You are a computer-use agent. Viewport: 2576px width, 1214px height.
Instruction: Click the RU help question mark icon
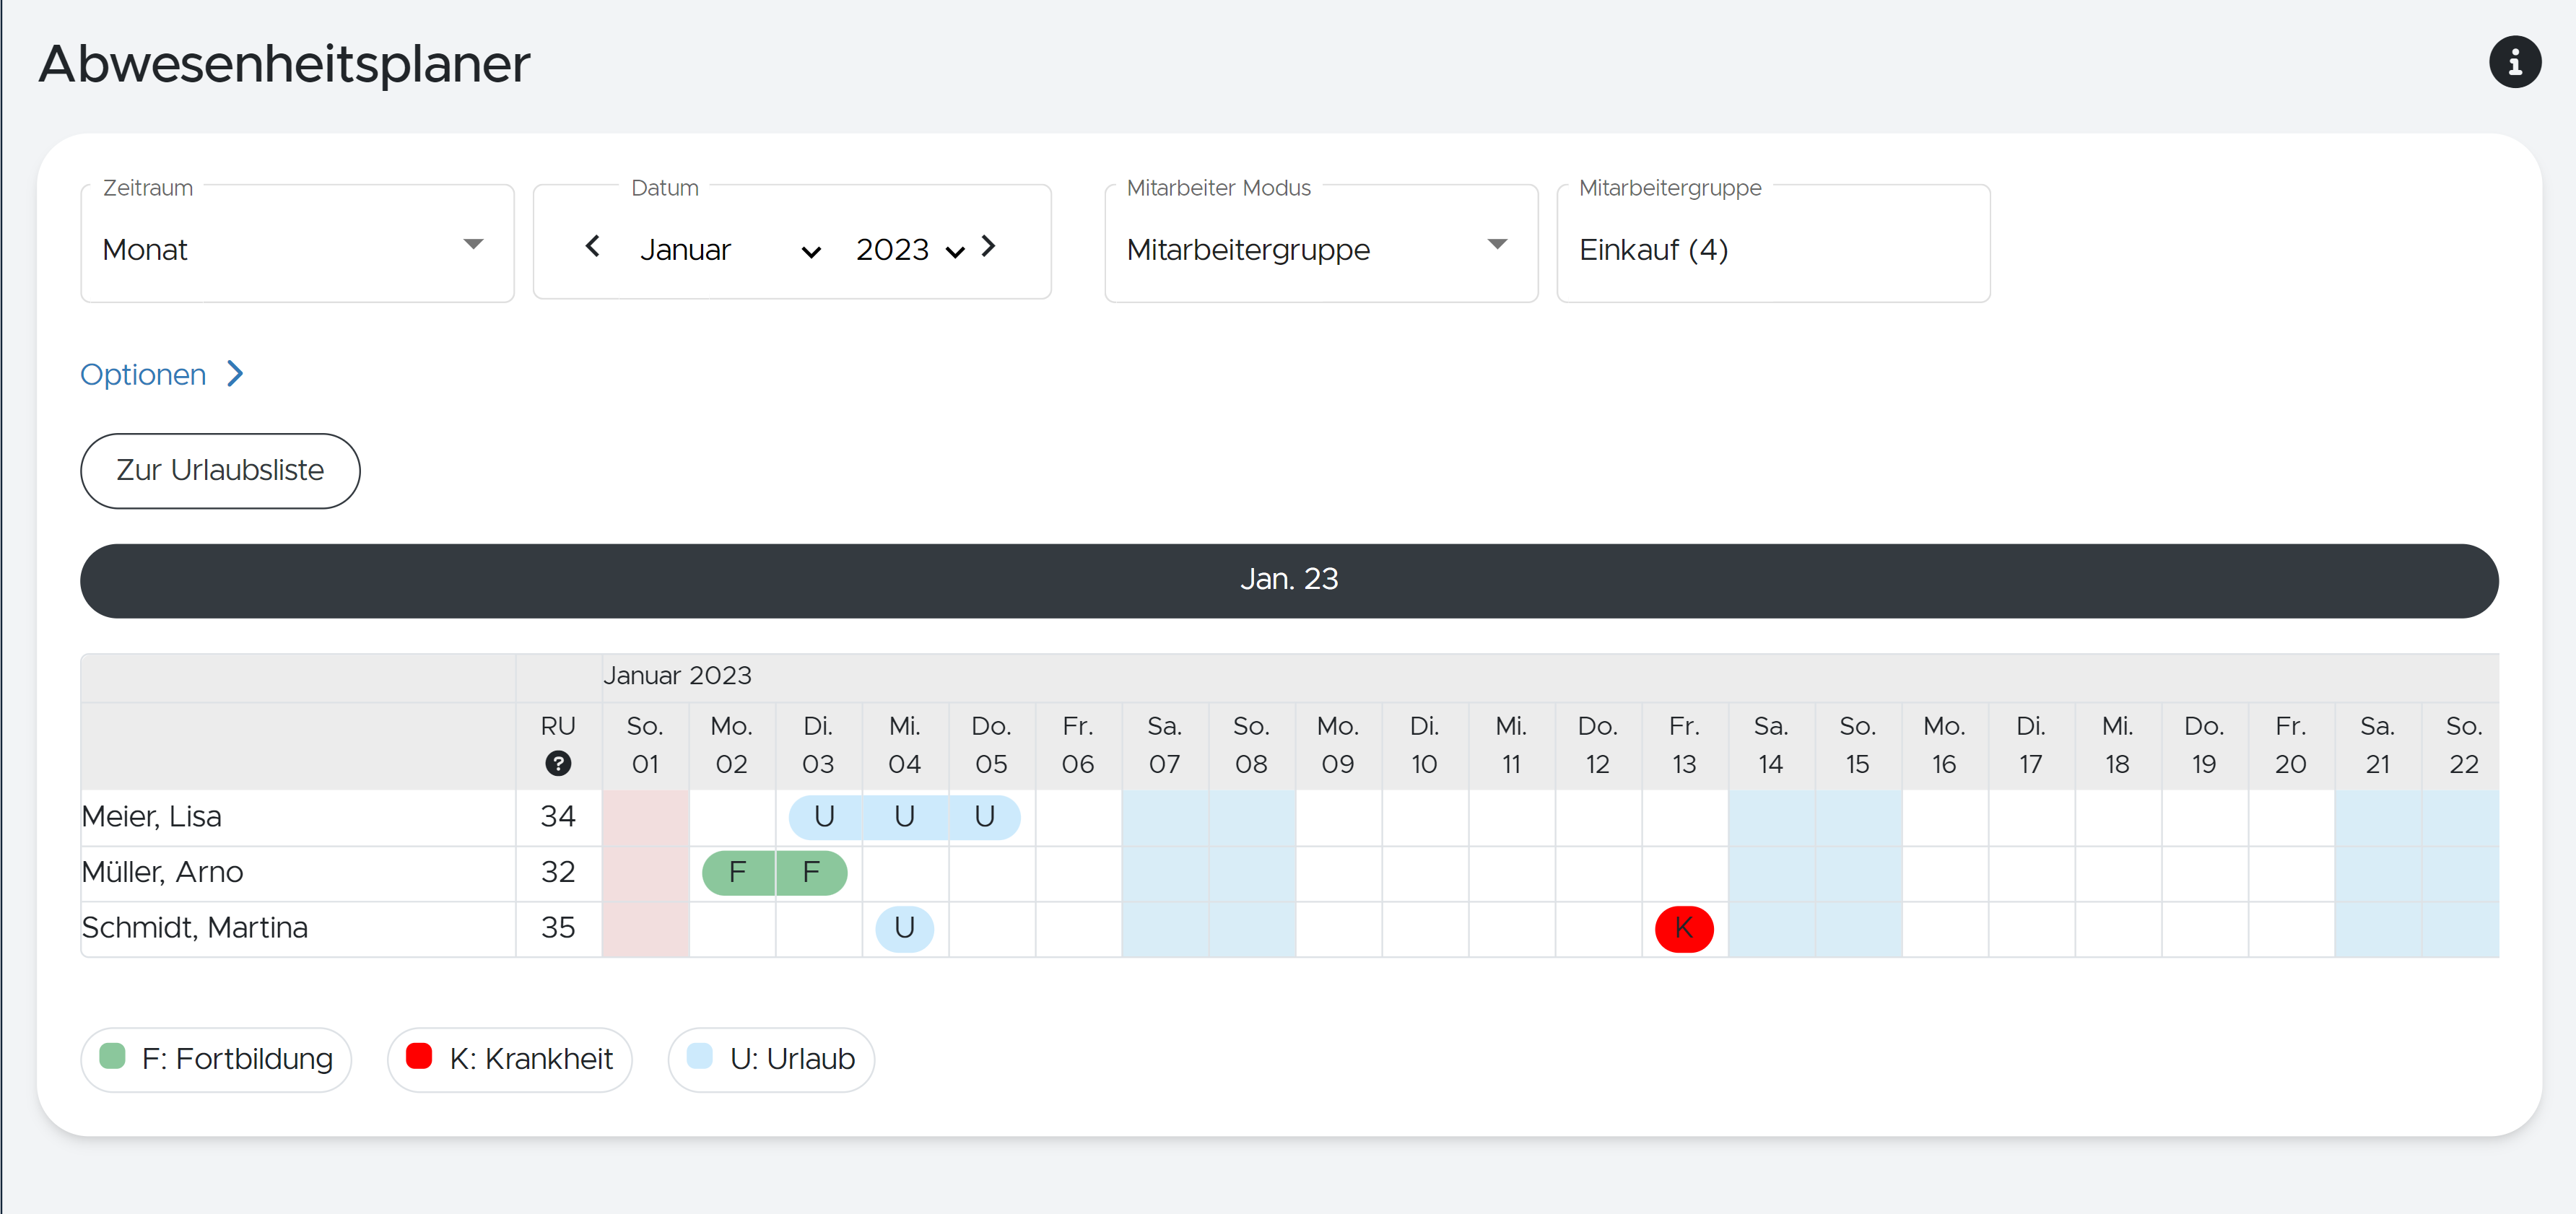pos(558,763)
